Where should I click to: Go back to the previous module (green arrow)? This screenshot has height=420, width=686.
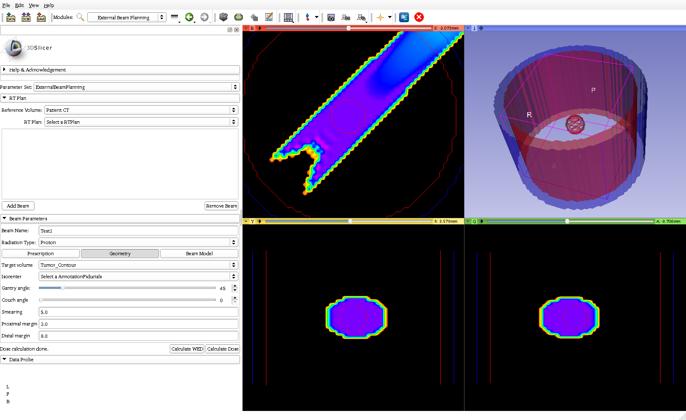pos(189,17)
